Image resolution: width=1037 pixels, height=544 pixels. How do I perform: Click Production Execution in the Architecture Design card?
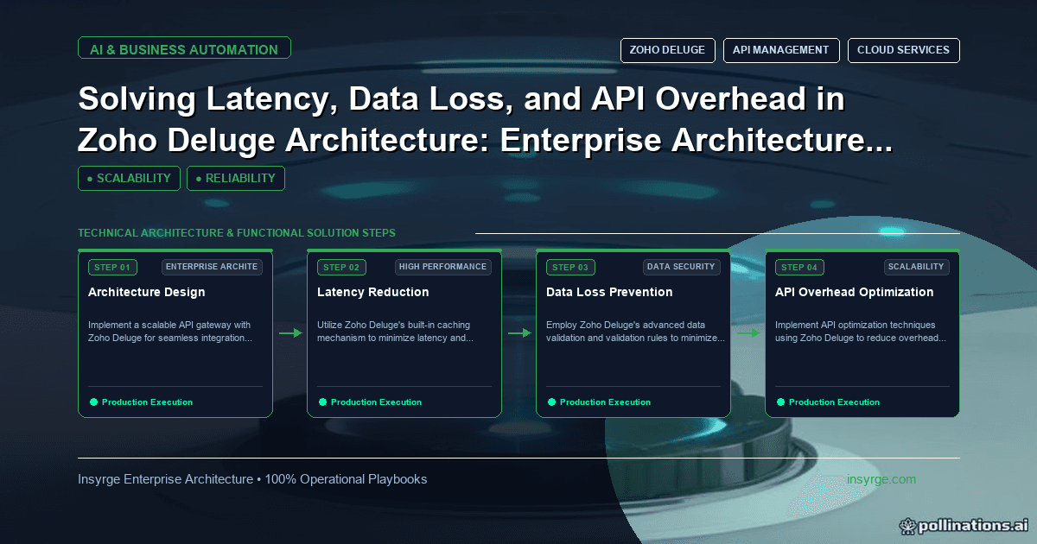pyautogui.click(x=147, y=402)
